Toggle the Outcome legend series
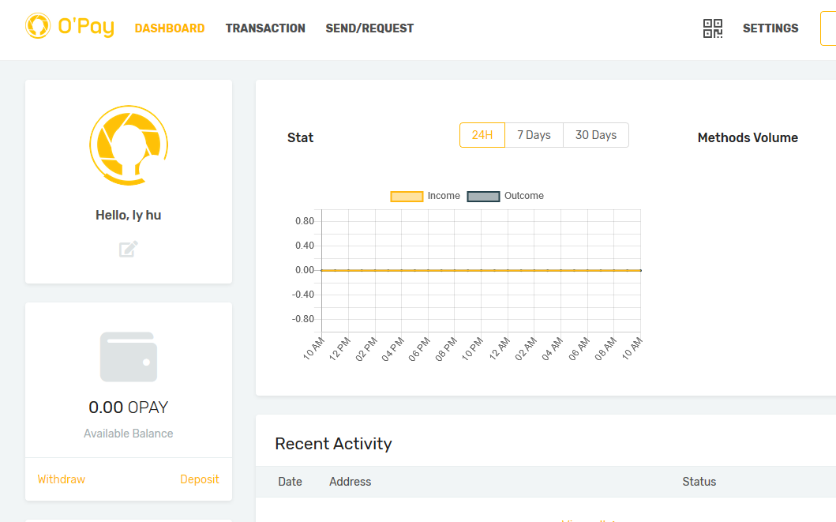 tap(505, 196)
